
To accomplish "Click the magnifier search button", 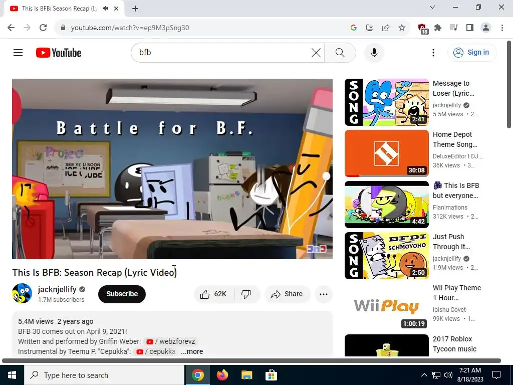I will (340, 52).
